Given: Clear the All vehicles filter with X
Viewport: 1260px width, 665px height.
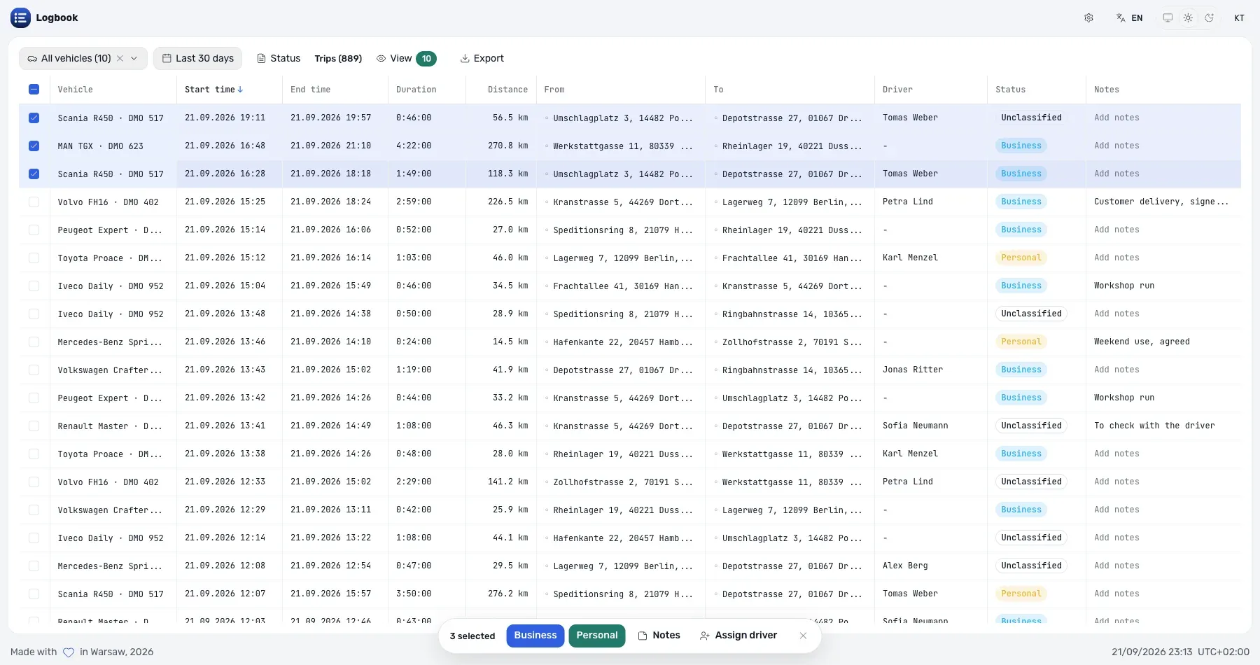Looking at the screenshot, I should (120, 59).
